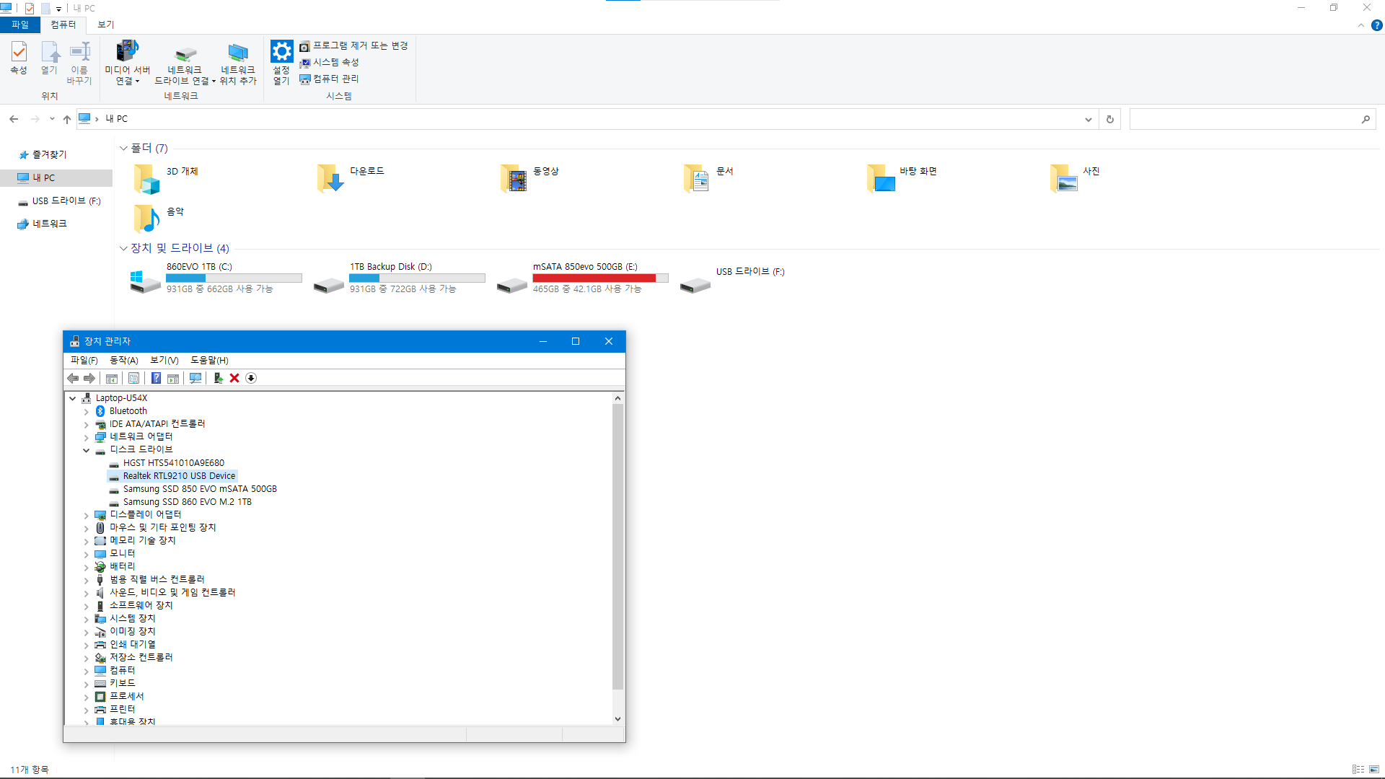Click the 미디어 서버 연결 ribbon icon
Image resolution: width=1385 pixels, height=779 pixels.
coord(127,63)
